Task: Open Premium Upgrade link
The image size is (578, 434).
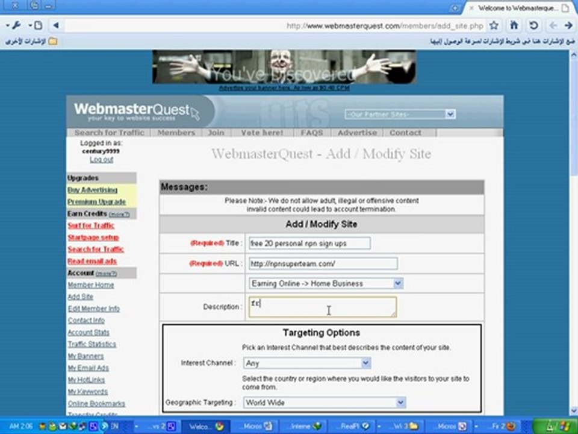Action: (x=96, y=202)
